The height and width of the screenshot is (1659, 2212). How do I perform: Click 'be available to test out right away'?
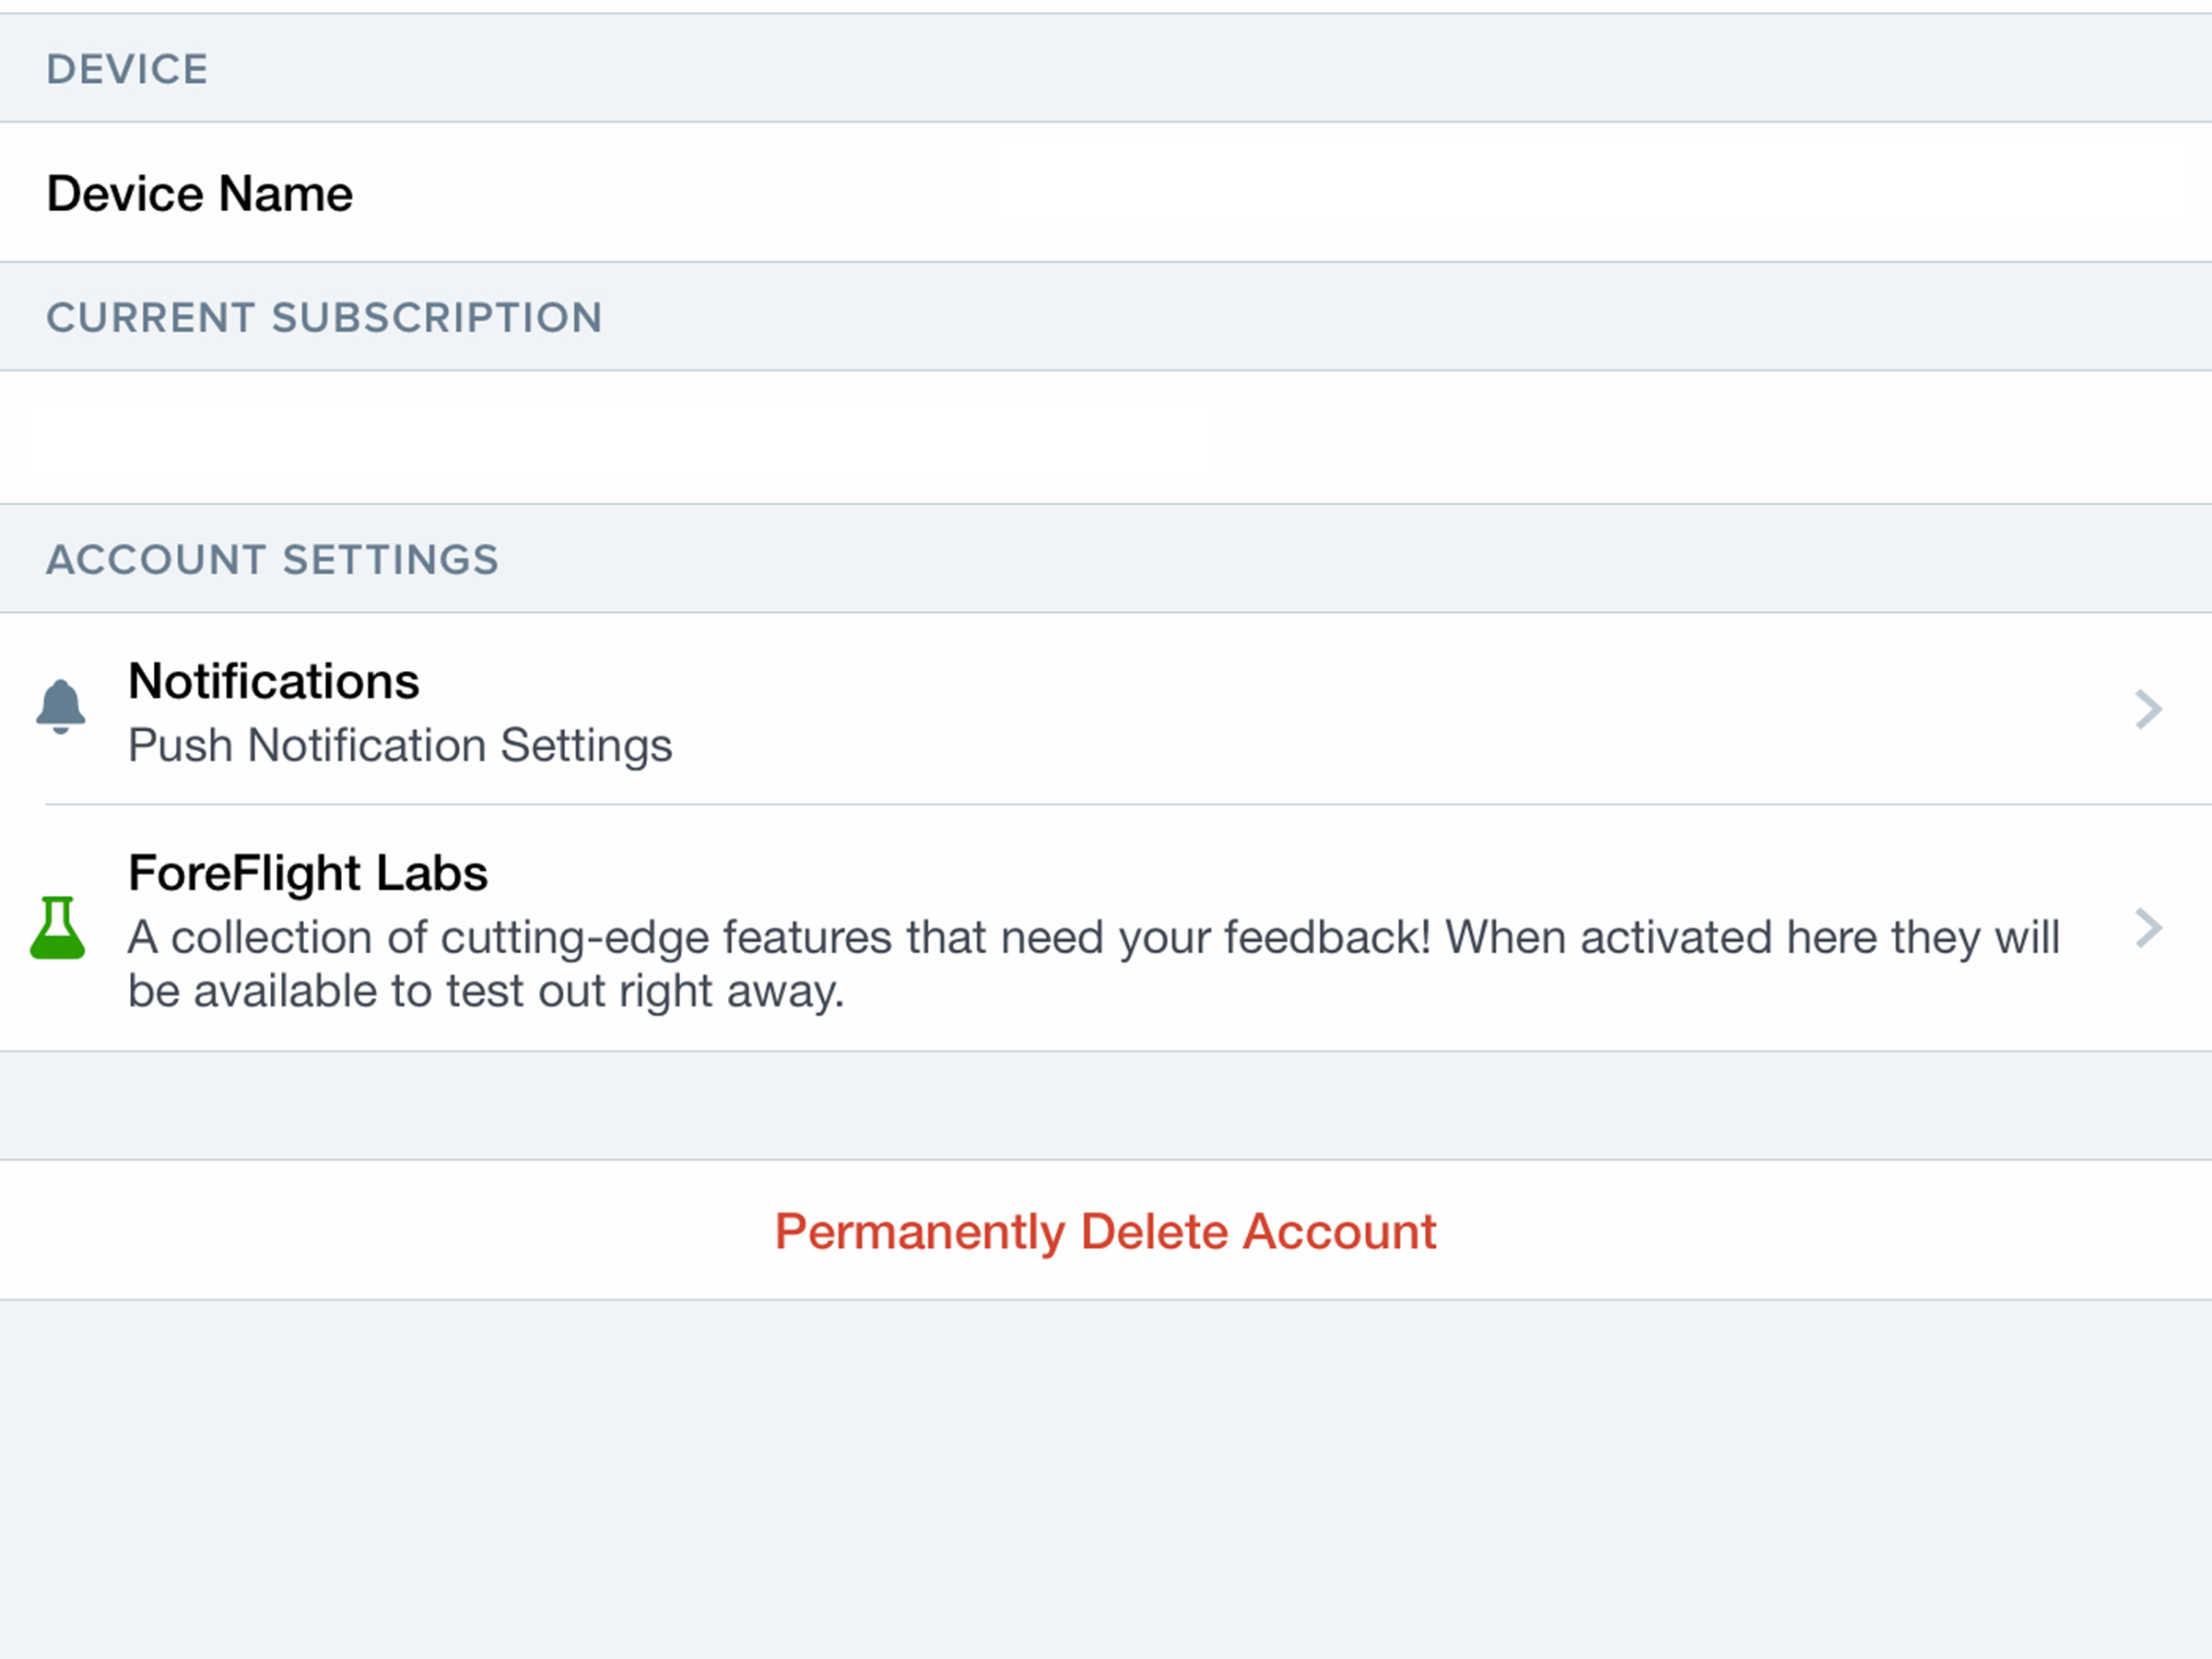click(486, 992)
